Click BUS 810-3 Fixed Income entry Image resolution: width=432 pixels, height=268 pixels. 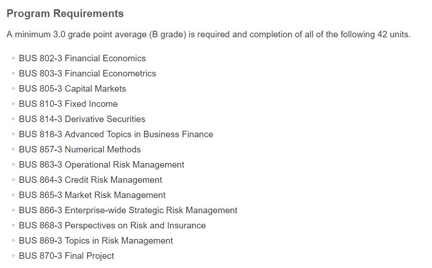68,104
